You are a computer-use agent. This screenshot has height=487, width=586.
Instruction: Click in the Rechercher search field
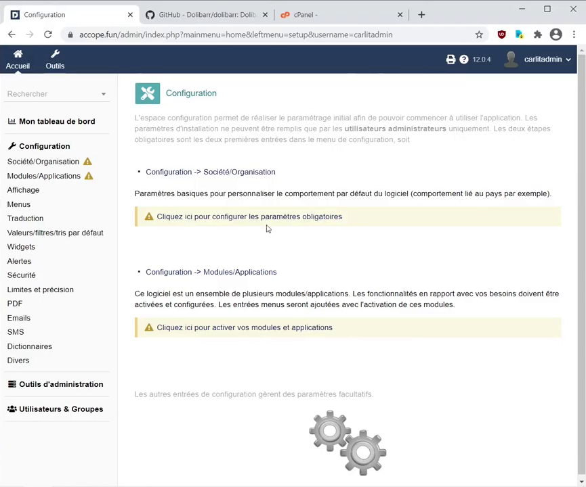[x=51, y=94]
